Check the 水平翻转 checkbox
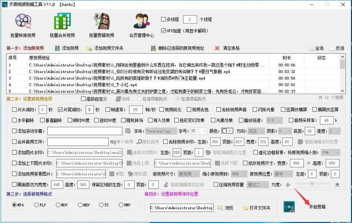Image resolution: width=352 pixels, height=223 pixels. click(x=14, y=120)
